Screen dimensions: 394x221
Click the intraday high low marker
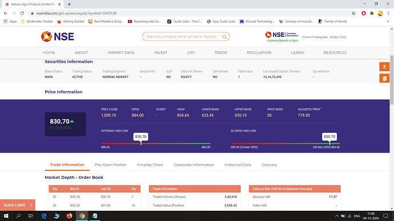point(140,139)
